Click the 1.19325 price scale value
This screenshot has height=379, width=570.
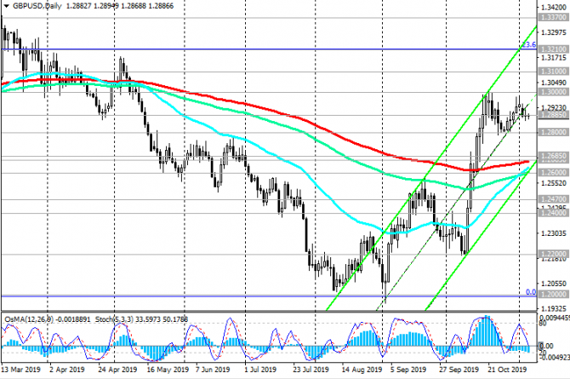(x=554, y=308)
